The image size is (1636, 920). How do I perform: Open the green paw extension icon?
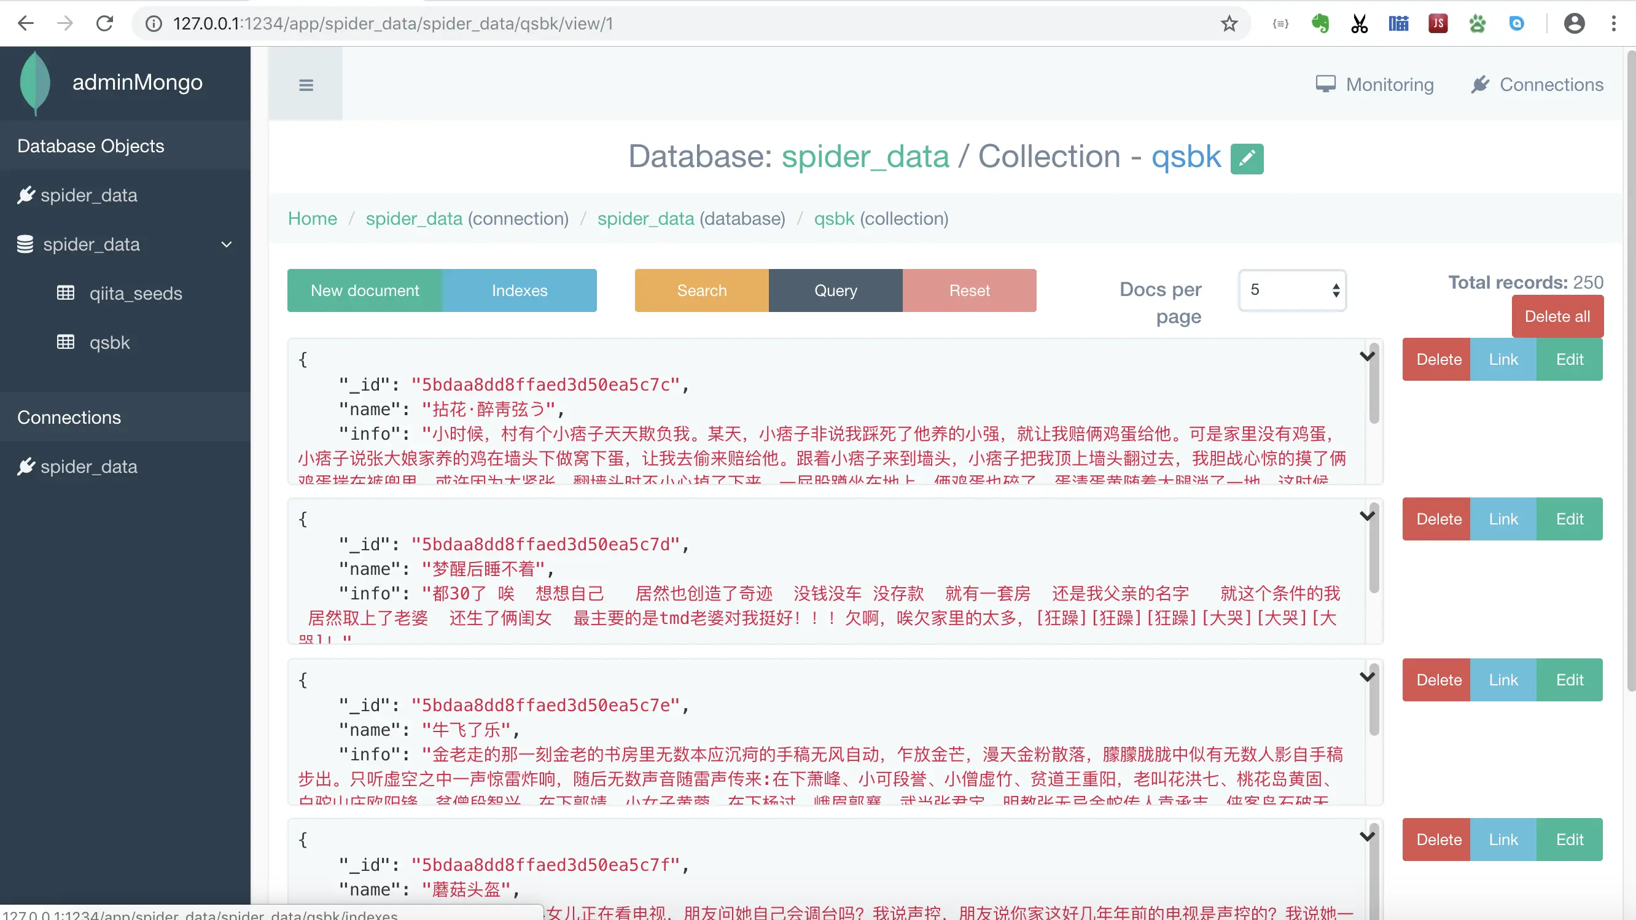tap(1477, 23)
